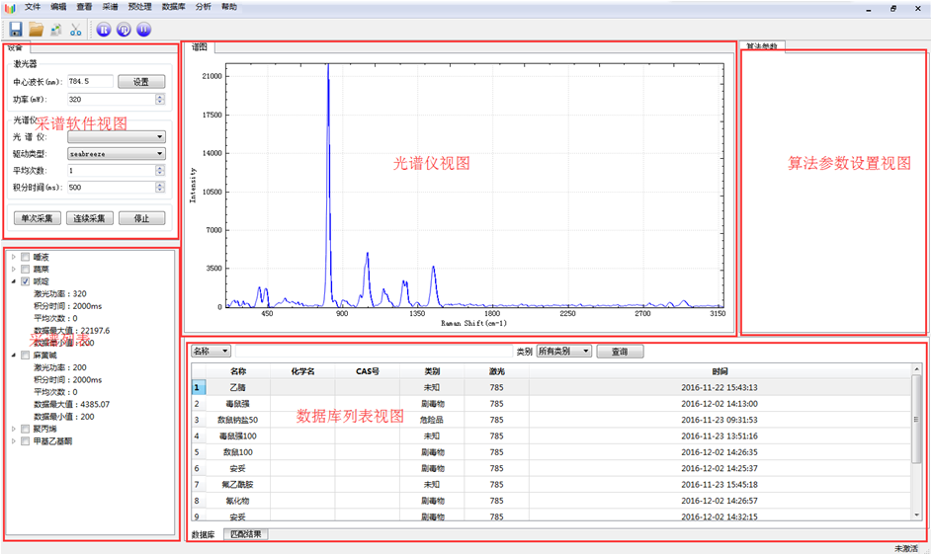Click the document export icon in toolbar
This screenshot has width=932, height=555.
click(x=56, y=30)
